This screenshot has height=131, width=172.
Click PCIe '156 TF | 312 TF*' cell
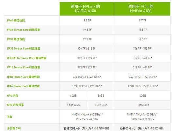pos(143,48)
